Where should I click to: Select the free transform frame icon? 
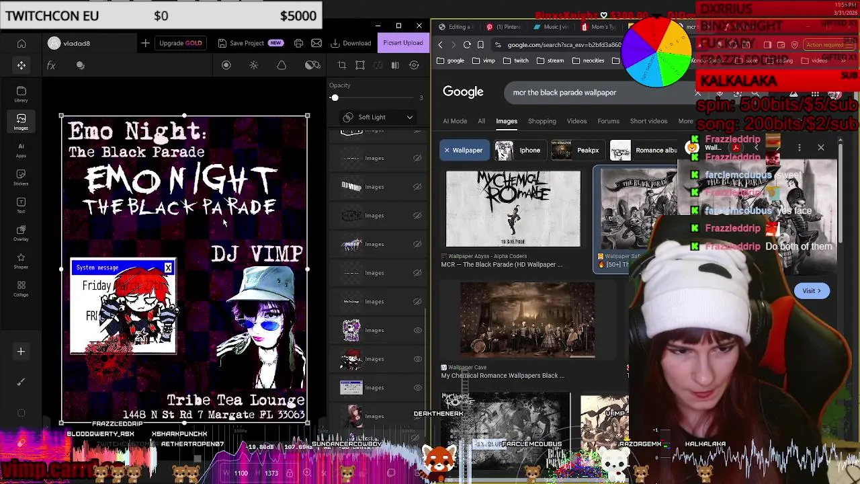360,65
